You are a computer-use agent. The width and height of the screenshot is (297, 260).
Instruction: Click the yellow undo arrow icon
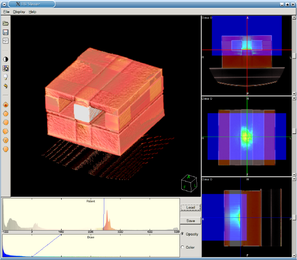pyautogui.click(x=6, y=86)
